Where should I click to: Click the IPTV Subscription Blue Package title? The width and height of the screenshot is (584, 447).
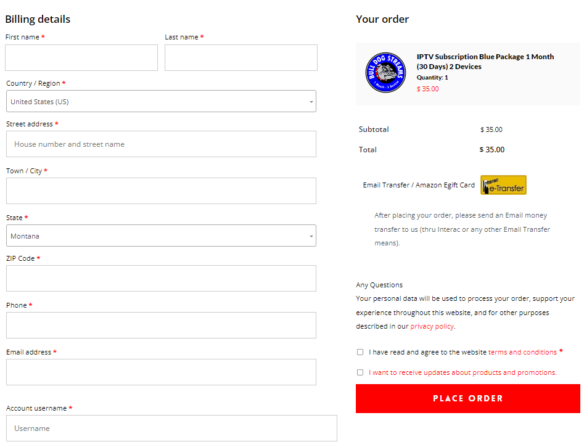click(x=485, y=61)
